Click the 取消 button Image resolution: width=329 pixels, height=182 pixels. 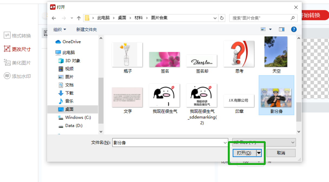tap(281, 153)
